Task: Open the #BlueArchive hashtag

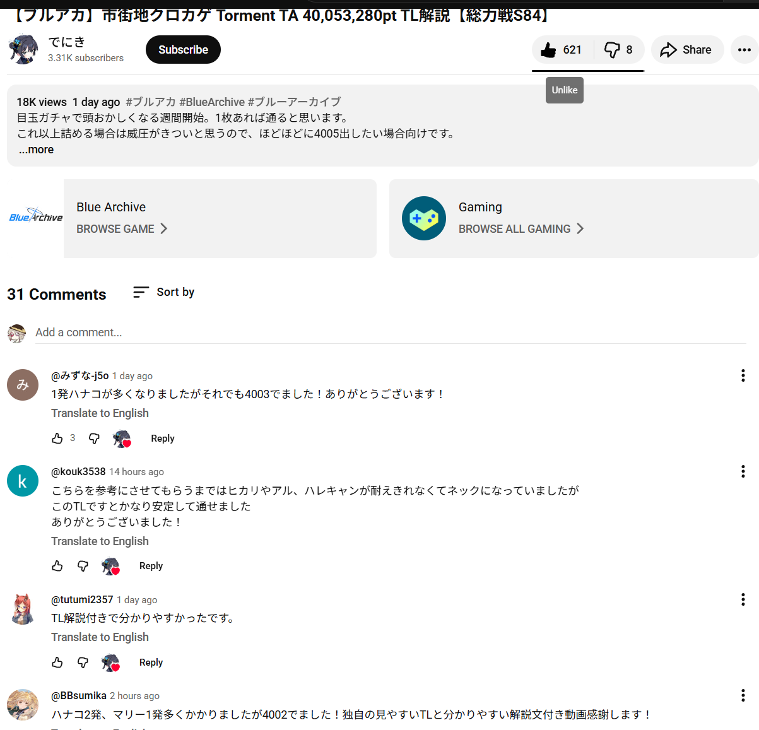Action: click(x=212, y=102)
